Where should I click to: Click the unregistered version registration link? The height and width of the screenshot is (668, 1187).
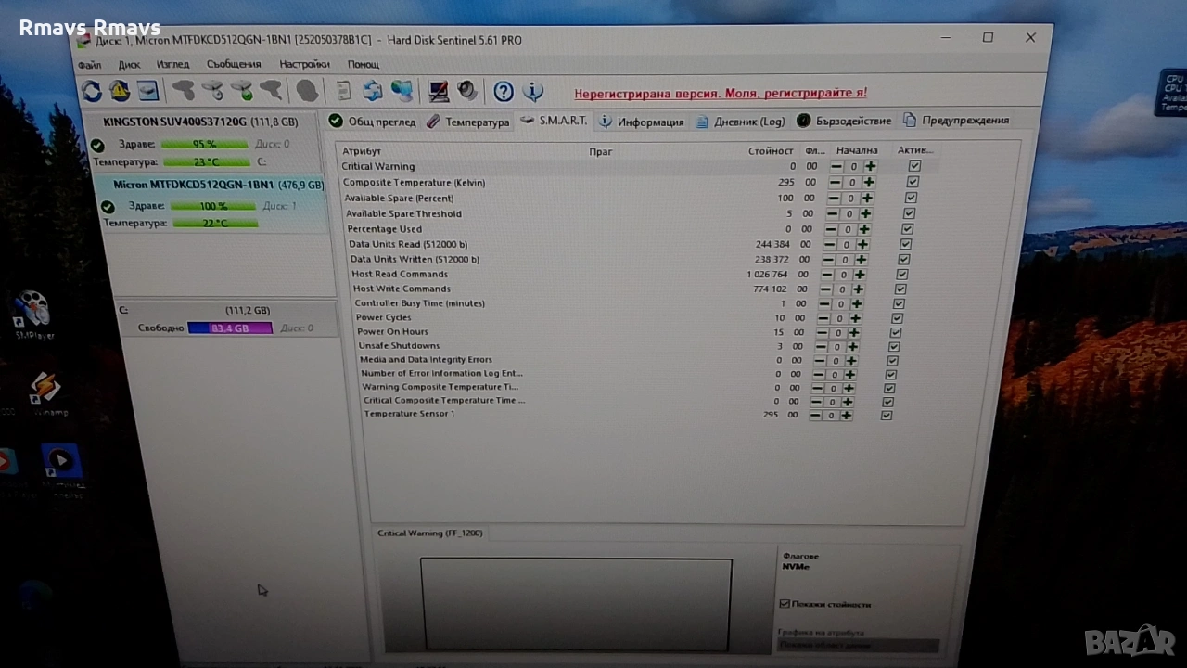tap(721, 93)
